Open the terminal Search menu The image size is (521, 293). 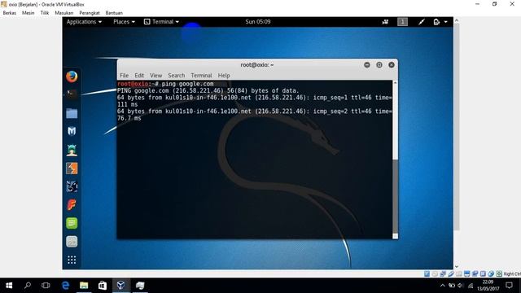pyautogui.click(x=176, y=76)
